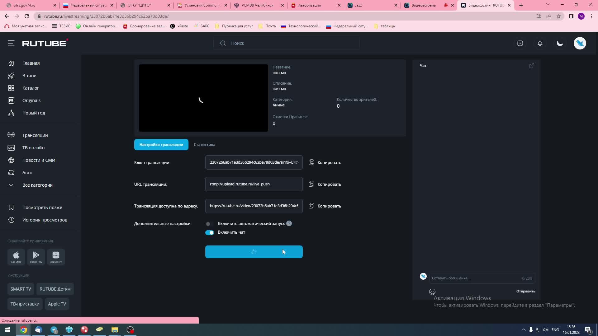Open the hamburger menu beside RUTUBE logo
This screenshot has width=598, height=336.
pyautogui.click(x=11, y=43)
